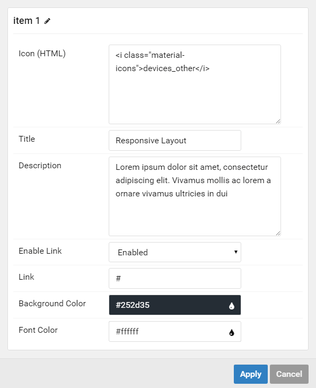
Task: Select the Enabled option in the Enable Link combo box
Action: (175, 252)
